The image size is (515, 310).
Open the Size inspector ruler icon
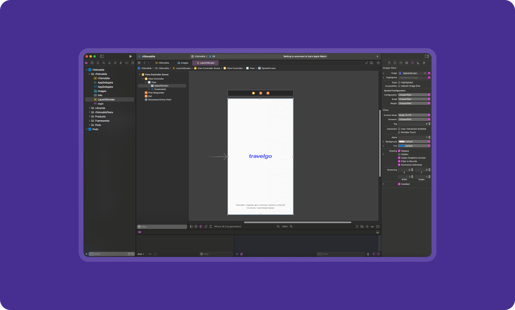pyautogui.click(x=418, y=63)
